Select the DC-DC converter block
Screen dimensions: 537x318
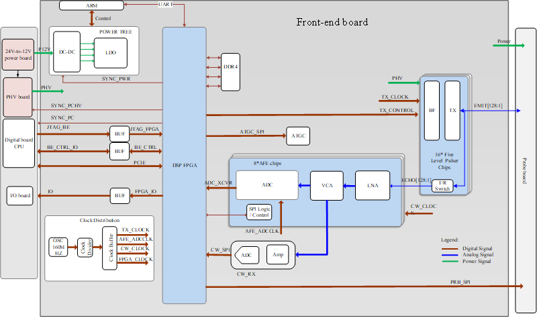coord(66,52)
